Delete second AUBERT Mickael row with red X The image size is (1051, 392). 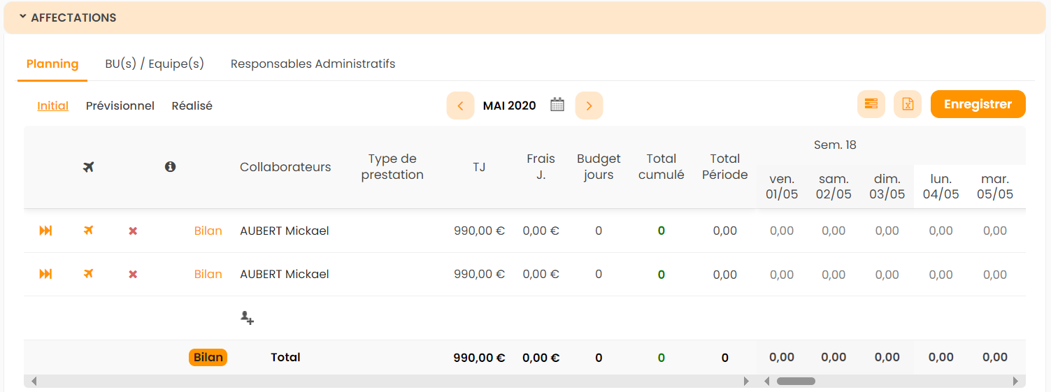point(133,274)
